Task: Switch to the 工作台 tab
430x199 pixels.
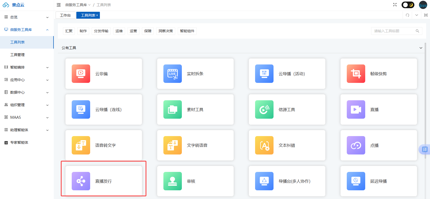Action: click(x=65, y=15)
